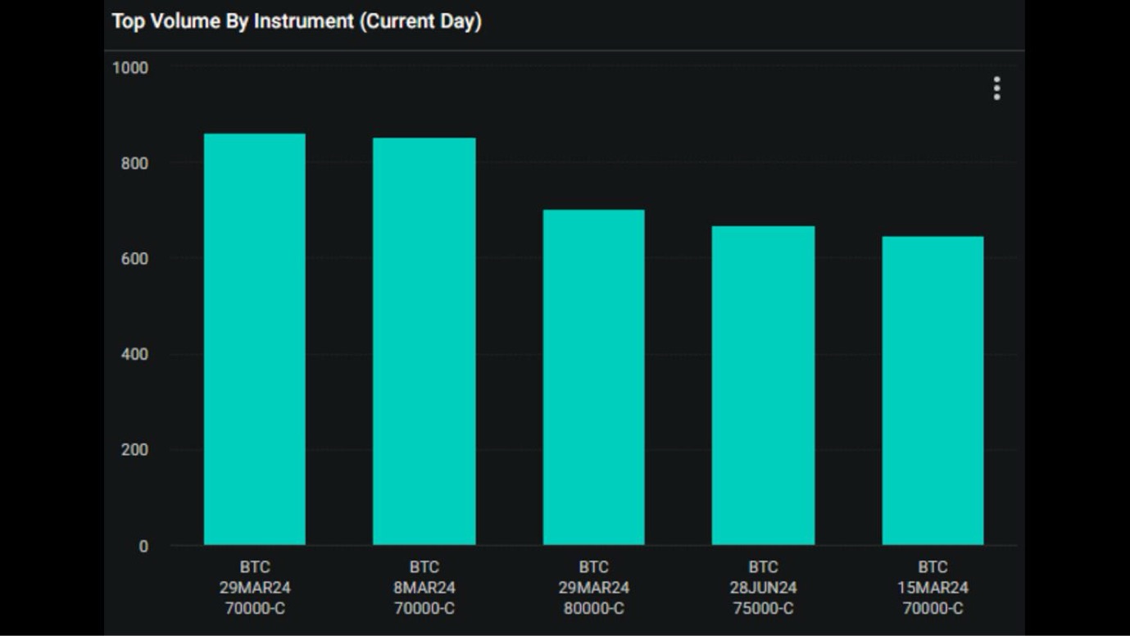The width and height of the screenshot is (1130, 636).
Task: Select the BTC 8MAR24 70000-C bar
Action: pyautogui.click(x=424, y=341)
